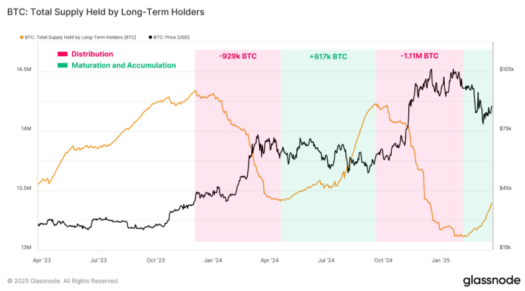This screenshot has height=291, width=525.
Task: Click the pink Distribution color swatch
Action: point(62,54)
